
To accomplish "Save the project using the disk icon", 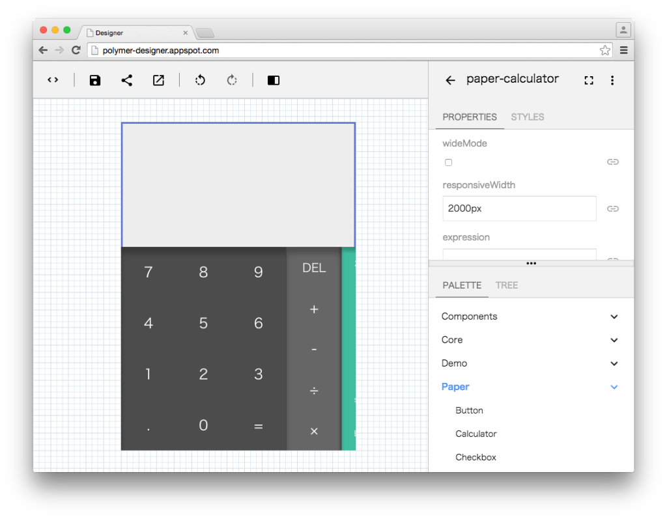I will (x=95, y=79).
